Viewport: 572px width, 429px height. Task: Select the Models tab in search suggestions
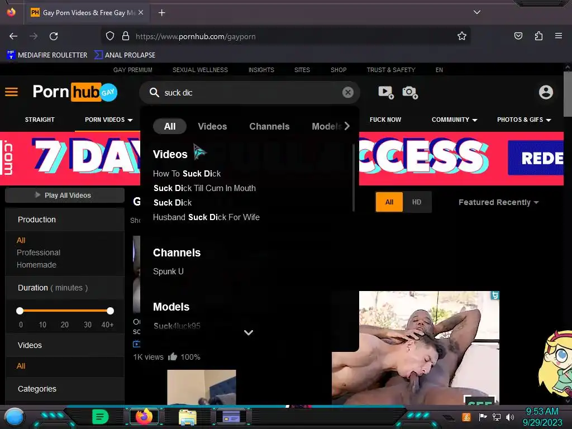click(x=326, y=126)
